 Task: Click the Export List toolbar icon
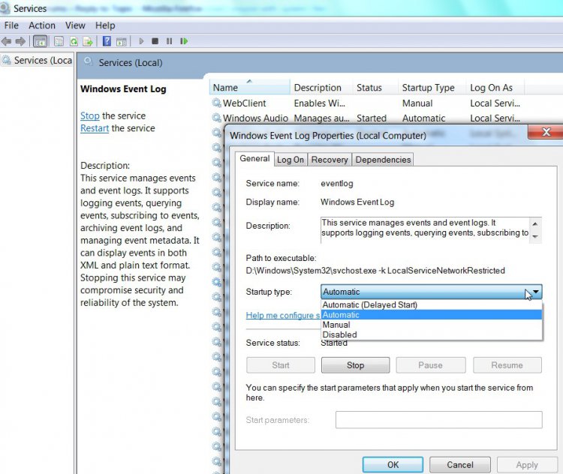88,41
